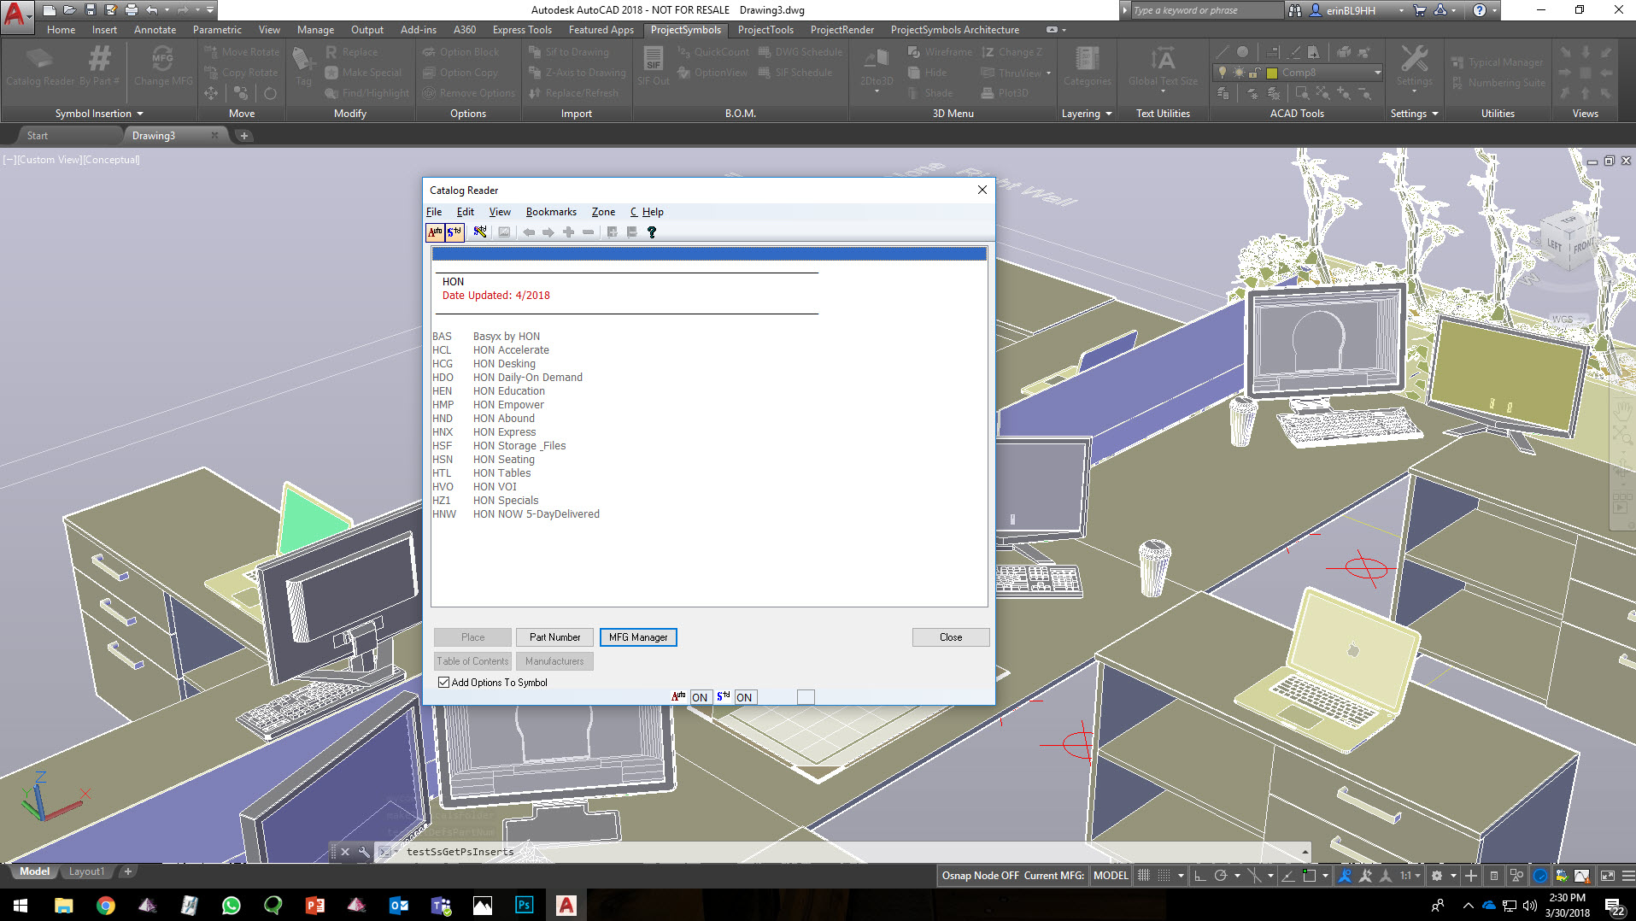Click the SIF Out icon
The height and width of the screenshot is (921, 1636).
coord(654,59)
